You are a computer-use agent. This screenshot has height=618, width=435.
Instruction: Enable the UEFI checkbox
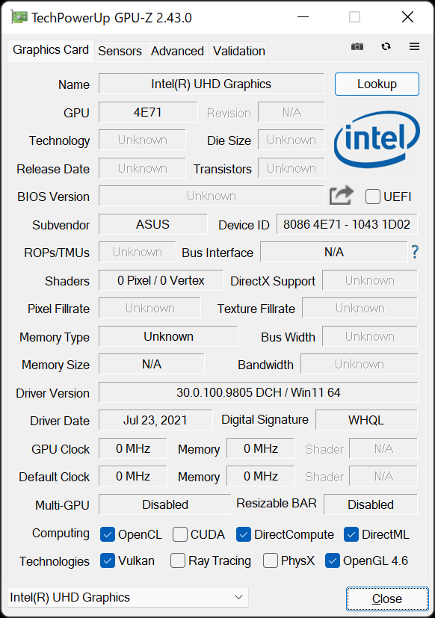372,197
